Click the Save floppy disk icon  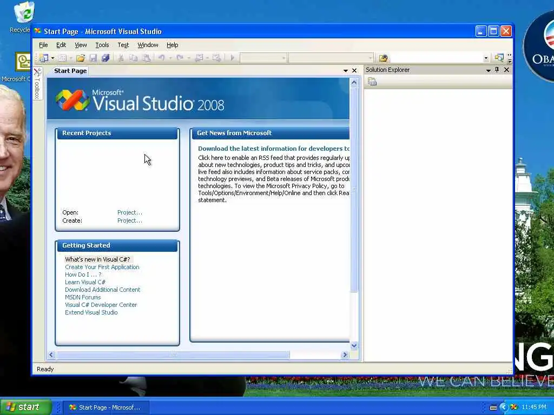[x=93, y=58]
